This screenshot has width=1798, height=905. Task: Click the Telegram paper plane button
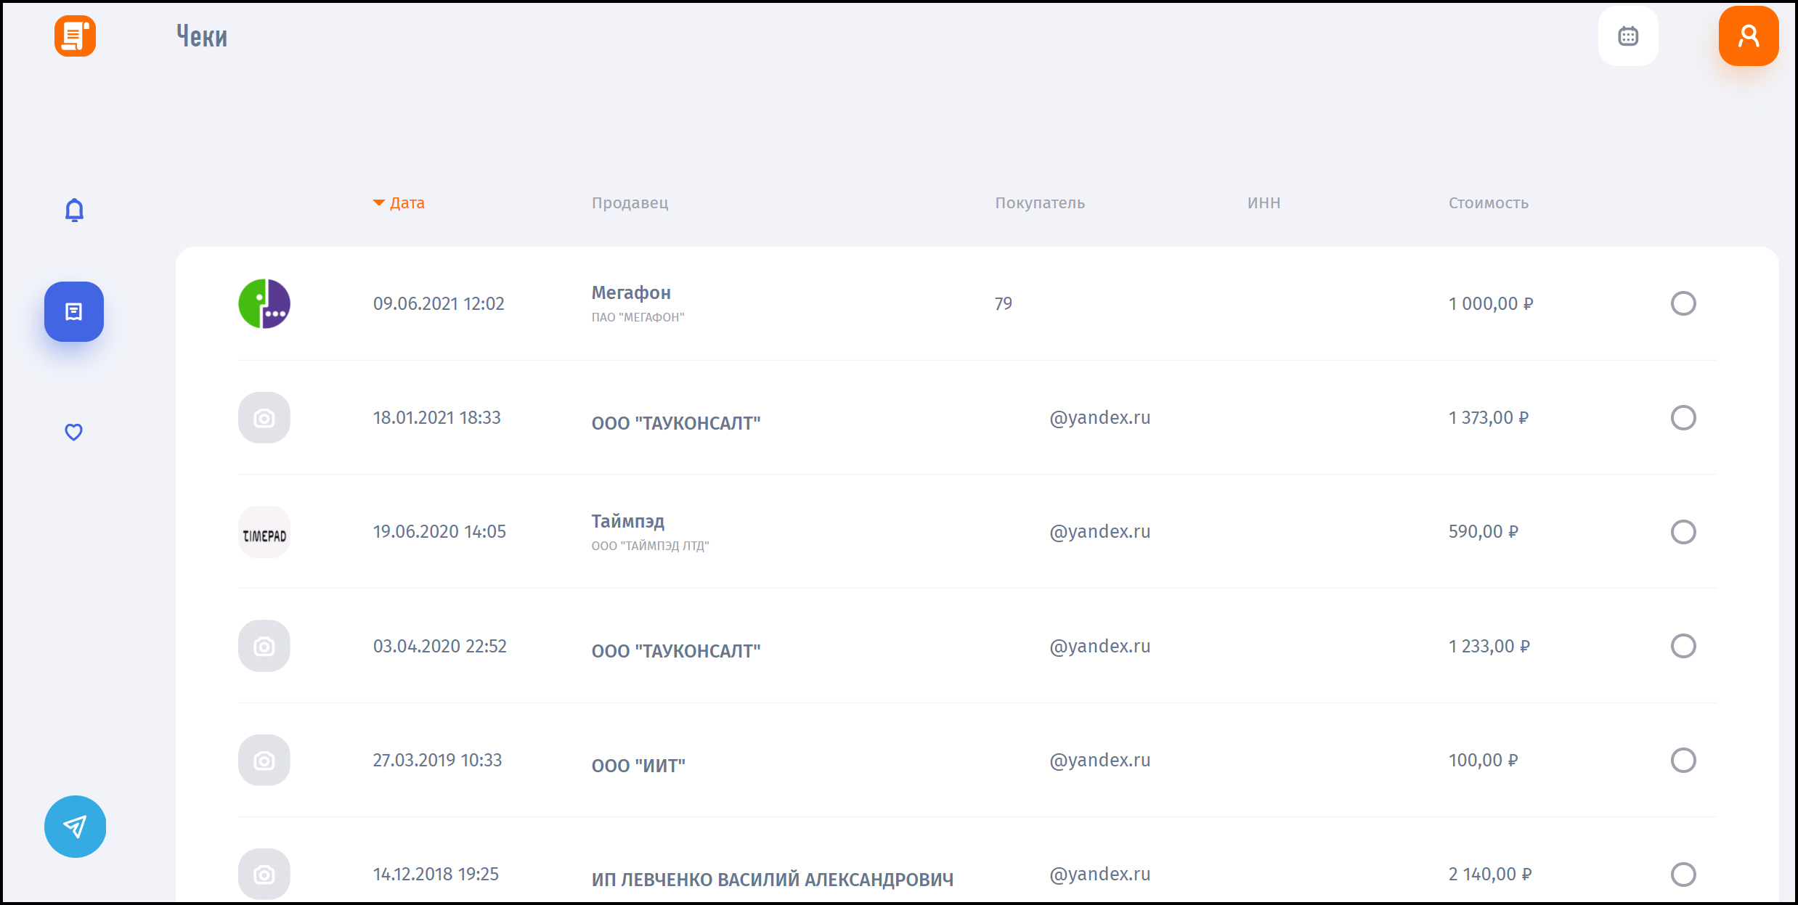click(x=75, y=826)
